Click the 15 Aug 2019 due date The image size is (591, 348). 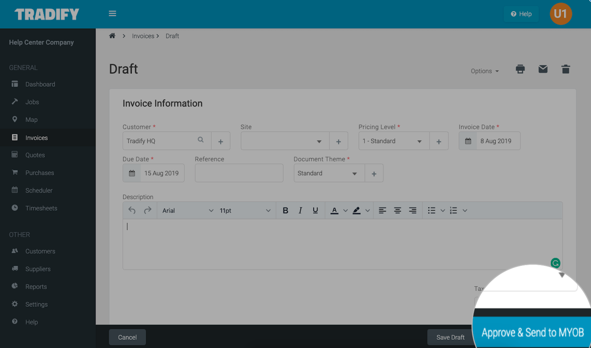(x=162, y=173)
